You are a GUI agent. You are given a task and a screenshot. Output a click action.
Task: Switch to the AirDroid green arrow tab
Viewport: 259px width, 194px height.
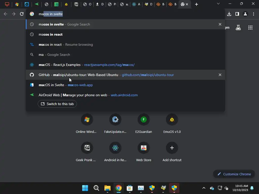pos(36,4)
